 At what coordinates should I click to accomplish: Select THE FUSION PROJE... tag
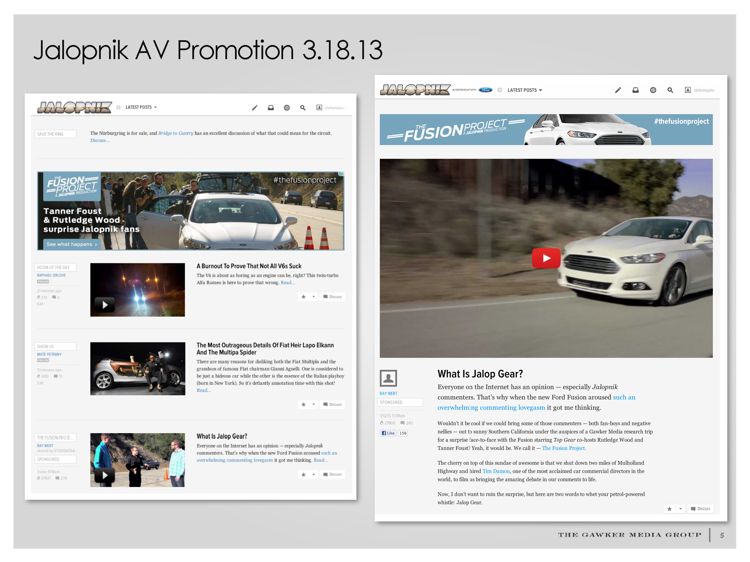[55, 438]
